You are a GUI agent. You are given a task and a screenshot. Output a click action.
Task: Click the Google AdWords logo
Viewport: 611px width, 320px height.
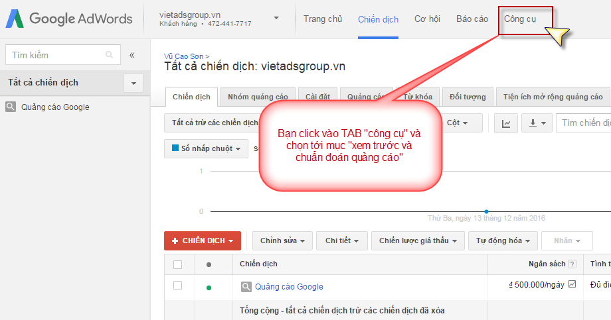[69, 19]
